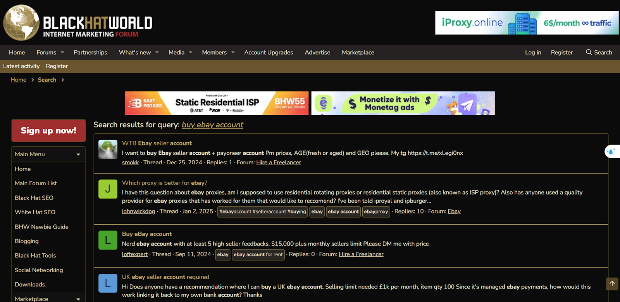Open Black Hat Tools in sidebar

(35, 256)
